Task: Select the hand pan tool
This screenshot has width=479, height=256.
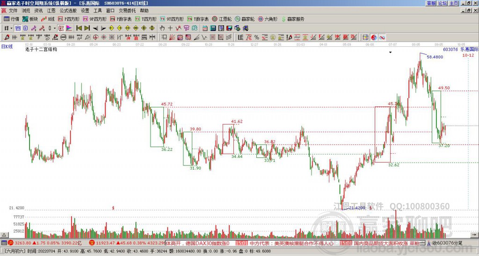Action: point(162,28)
